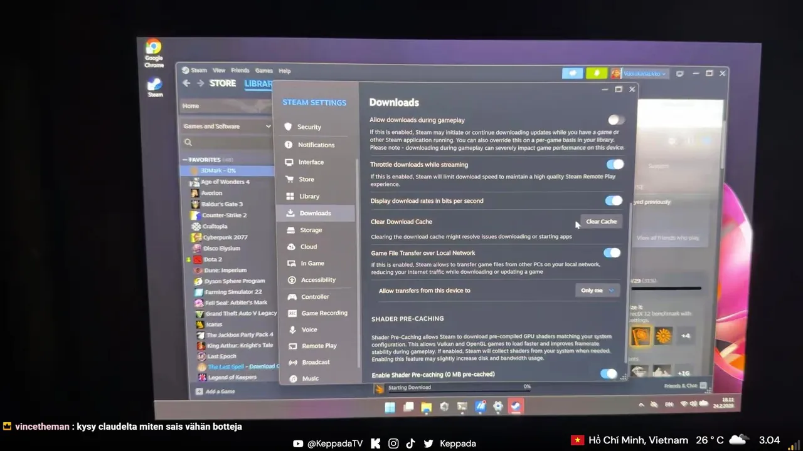Open the 'Only me' transfers dropdown

click(597, 290)
